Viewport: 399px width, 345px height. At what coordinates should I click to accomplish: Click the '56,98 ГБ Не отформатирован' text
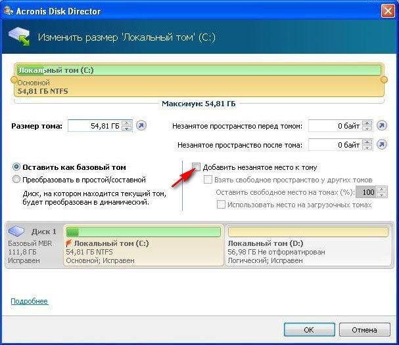pos(276,252)
